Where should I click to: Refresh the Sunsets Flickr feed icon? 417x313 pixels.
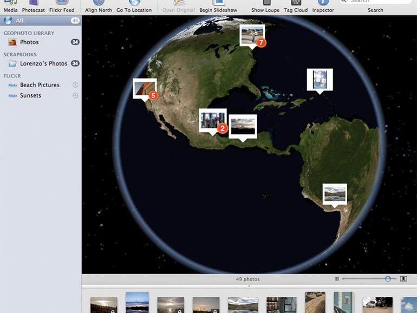click(x=75, y=95)
